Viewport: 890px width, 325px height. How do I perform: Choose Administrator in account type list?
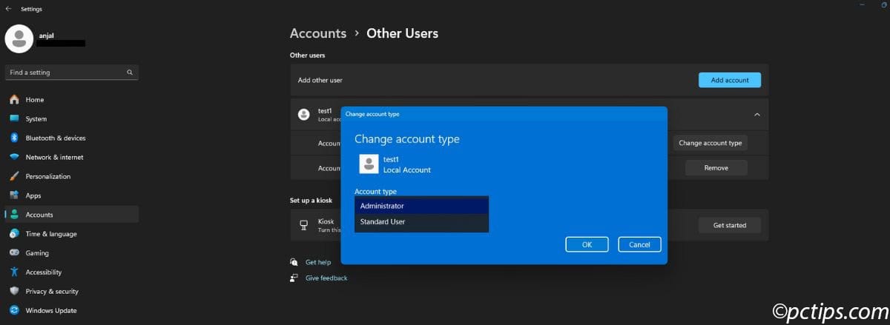pyautogui.click(x=421, y=206)
